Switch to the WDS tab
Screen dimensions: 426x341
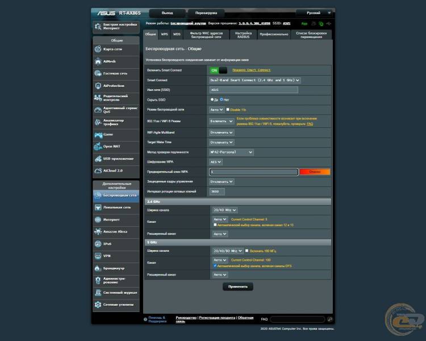coord(177,34)
